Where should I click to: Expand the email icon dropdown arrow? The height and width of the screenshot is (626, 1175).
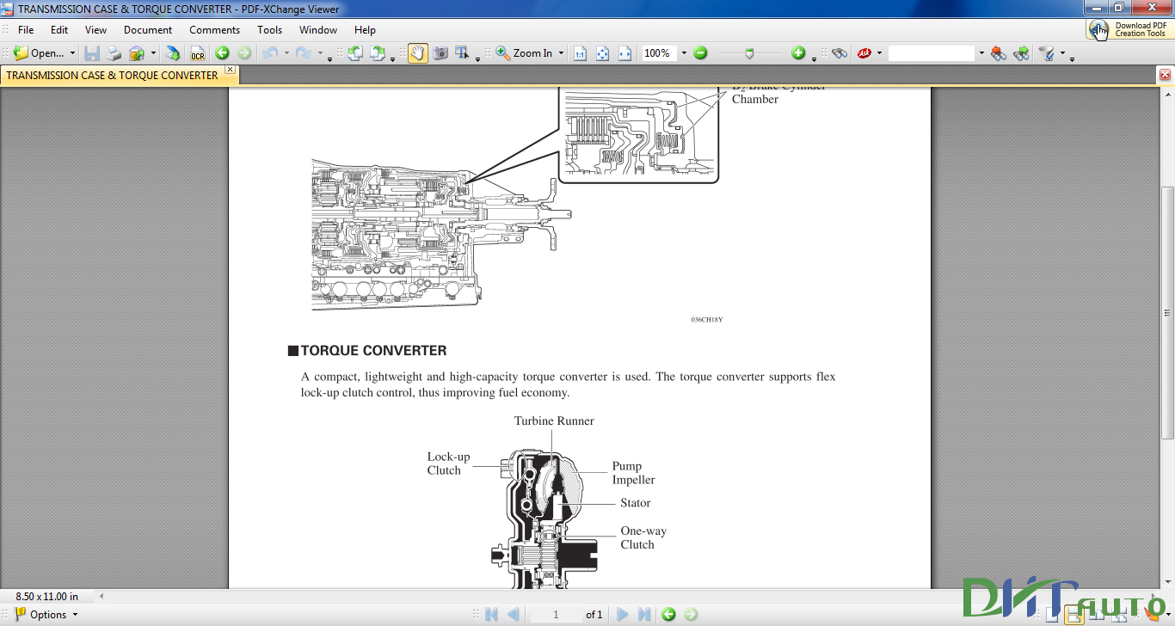pos(153,53)
